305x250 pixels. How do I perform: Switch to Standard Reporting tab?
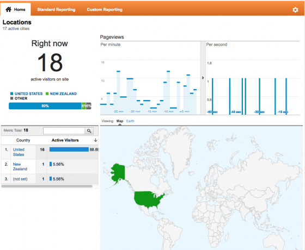pyautogui.click(x=56, y=10)
